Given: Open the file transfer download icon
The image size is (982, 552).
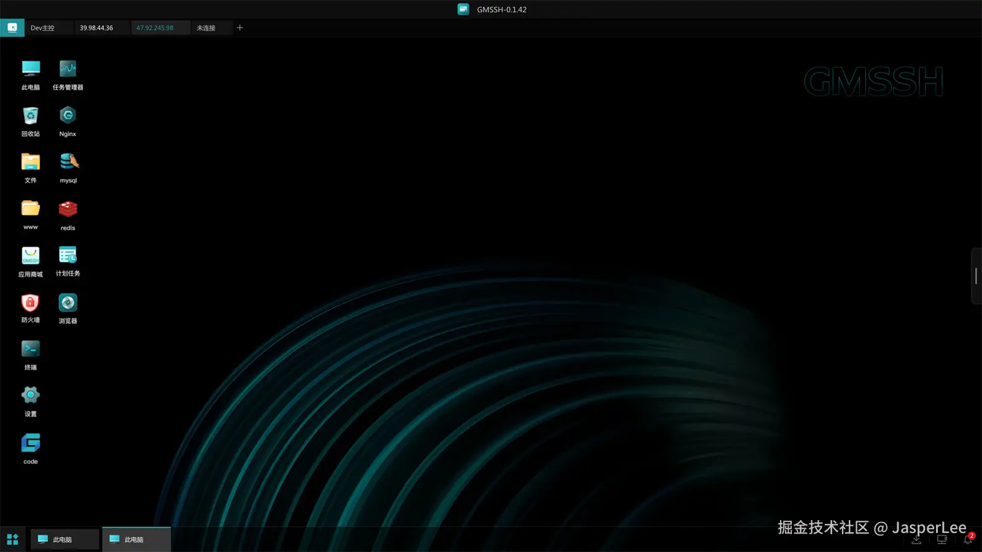Looking at the screenshot, I should [x=916, y=539].
